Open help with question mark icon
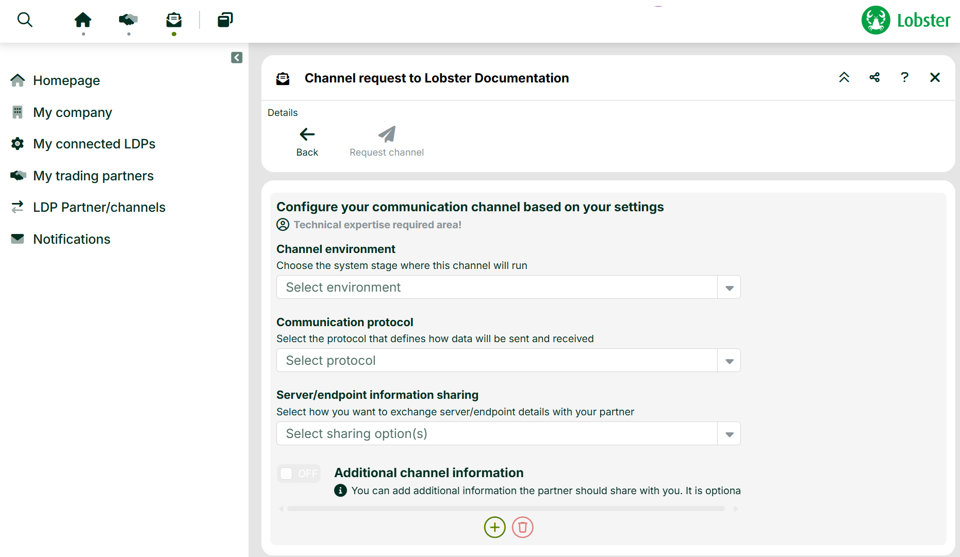 click(x=904, y=77)
